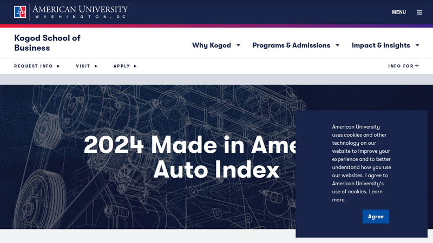
Task: Click the MENU label in header
Action: 399,12
